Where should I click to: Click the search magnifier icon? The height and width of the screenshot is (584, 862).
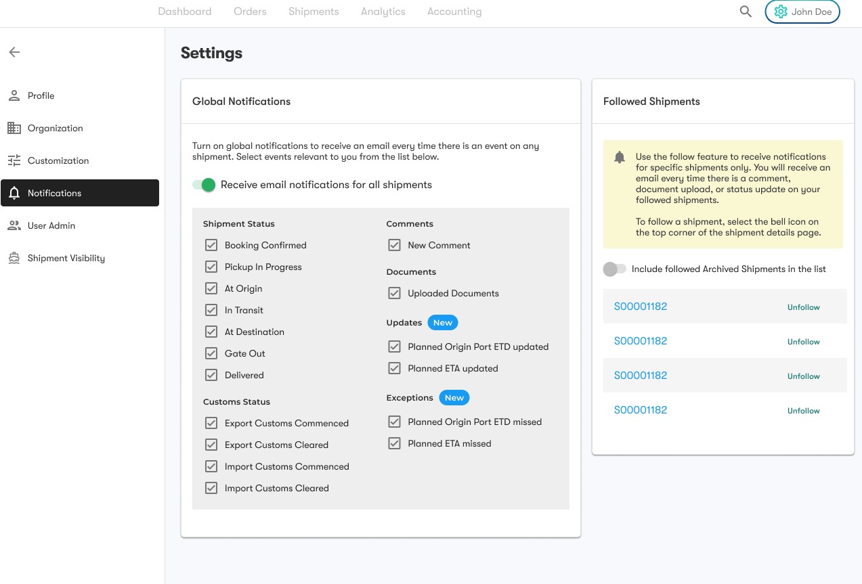coord(746,12)
